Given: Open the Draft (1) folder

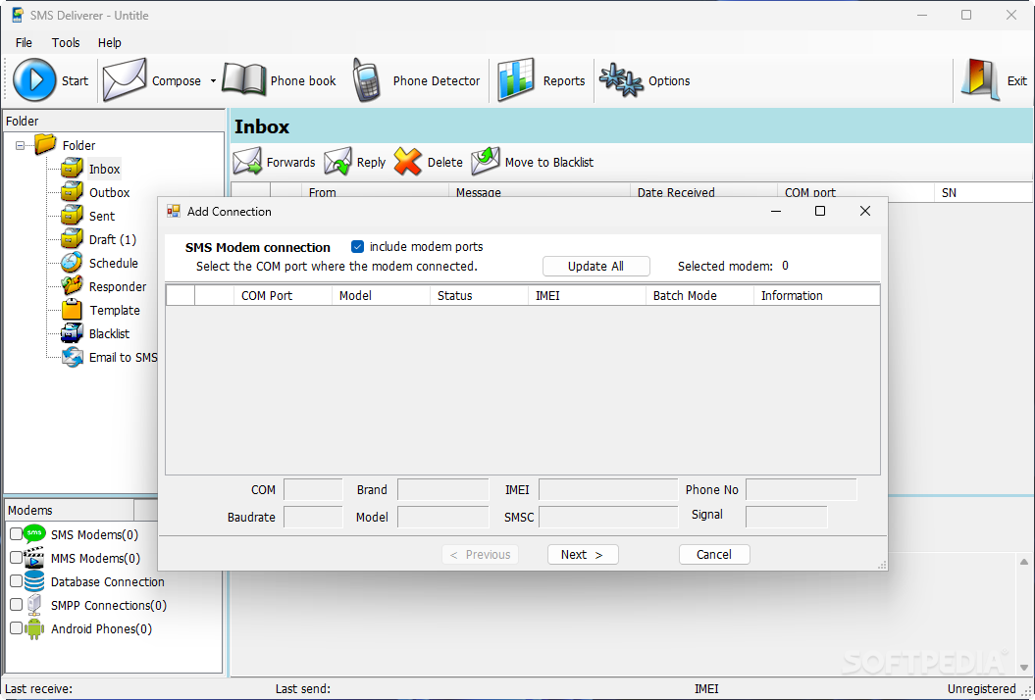Looking at the screenshot, I should point(112,239).
